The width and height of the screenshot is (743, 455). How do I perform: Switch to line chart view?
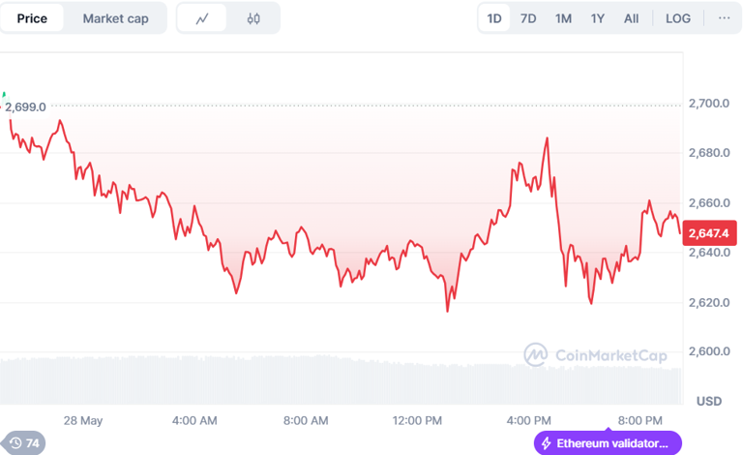(x=202, y=18)
